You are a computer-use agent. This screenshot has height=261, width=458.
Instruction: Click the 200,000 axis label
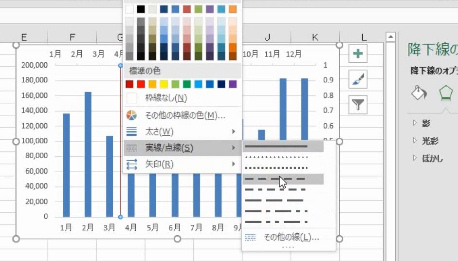pyautogui.click(x=35, y=65)
